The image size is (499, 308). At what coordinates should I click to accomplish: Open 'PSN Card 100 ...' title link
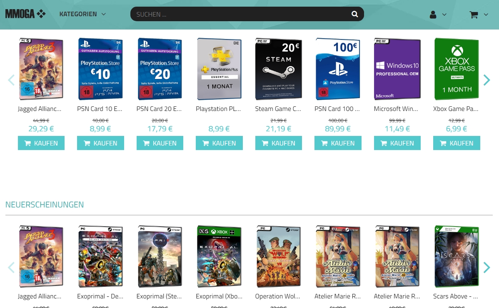click(x=337, y=109)
